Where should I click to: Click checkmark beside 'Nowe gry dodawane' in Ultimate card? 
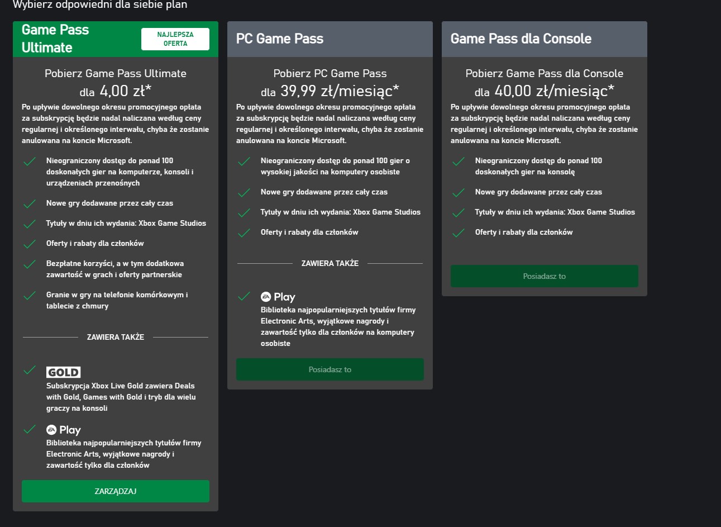coord(30,204)
